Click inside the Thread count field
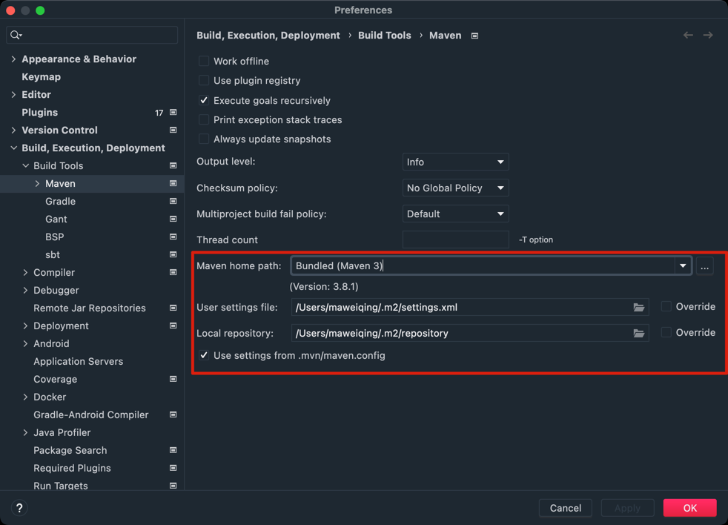 455,240
